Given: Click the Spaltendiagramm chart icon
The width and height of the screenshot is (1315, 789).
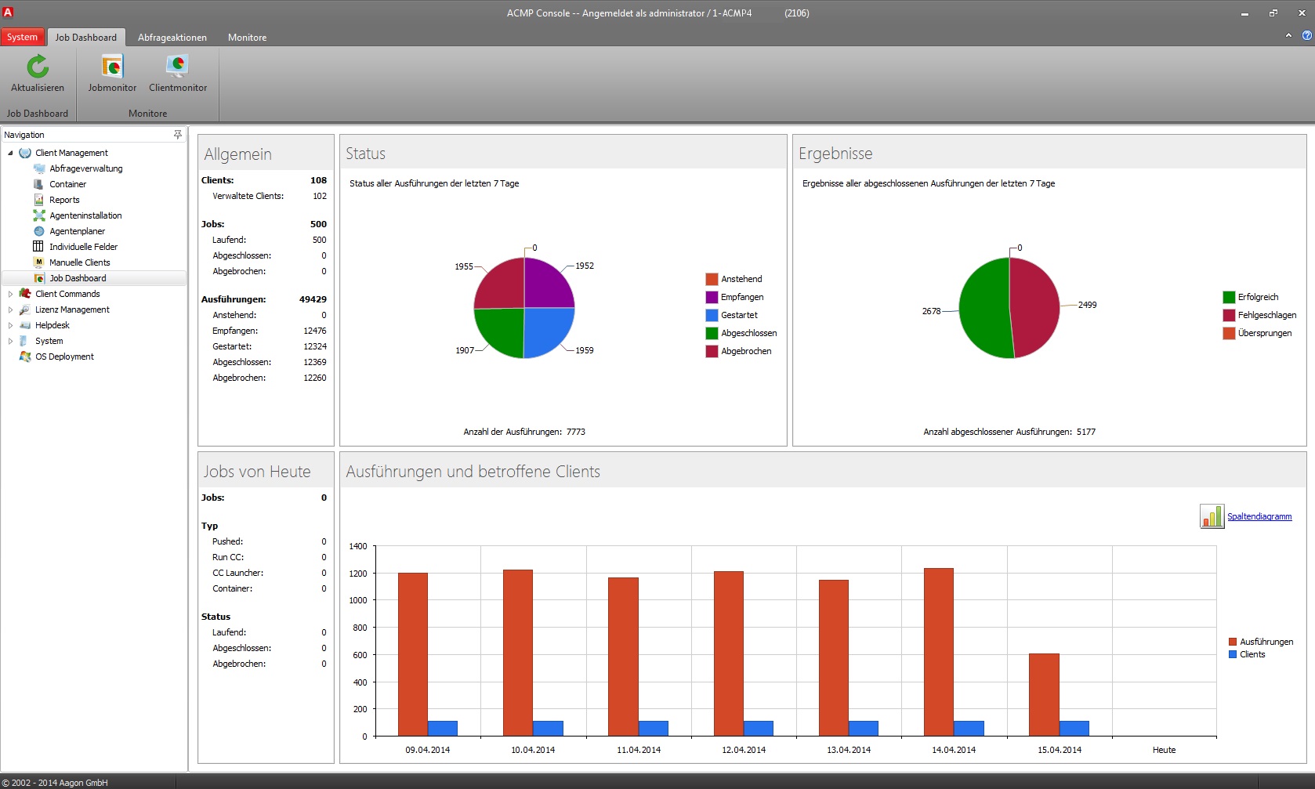Looking at the screenshot, I should coord(1212,516).
